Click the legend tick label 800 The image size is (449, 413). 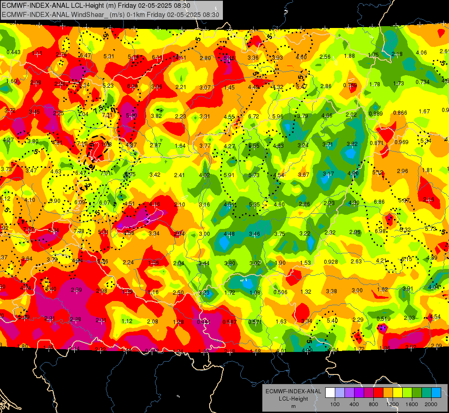(x=373, y=404)
